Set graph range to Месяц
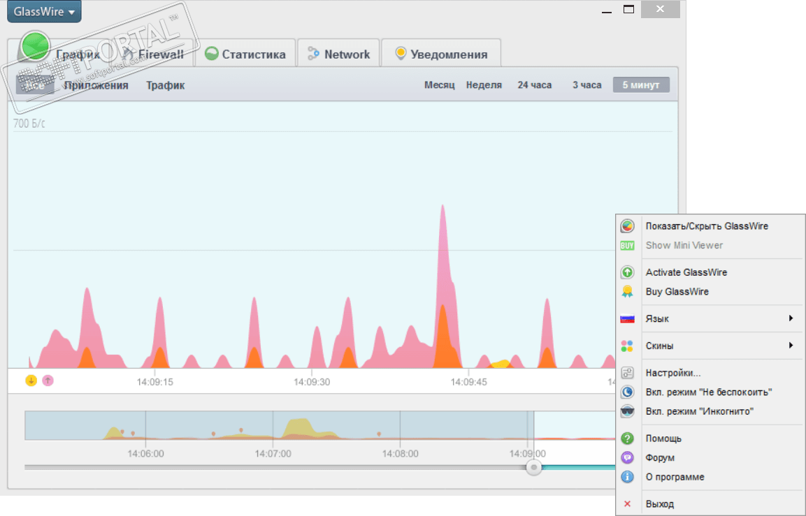This screenshot has height=516, width=806. point(440,84)
